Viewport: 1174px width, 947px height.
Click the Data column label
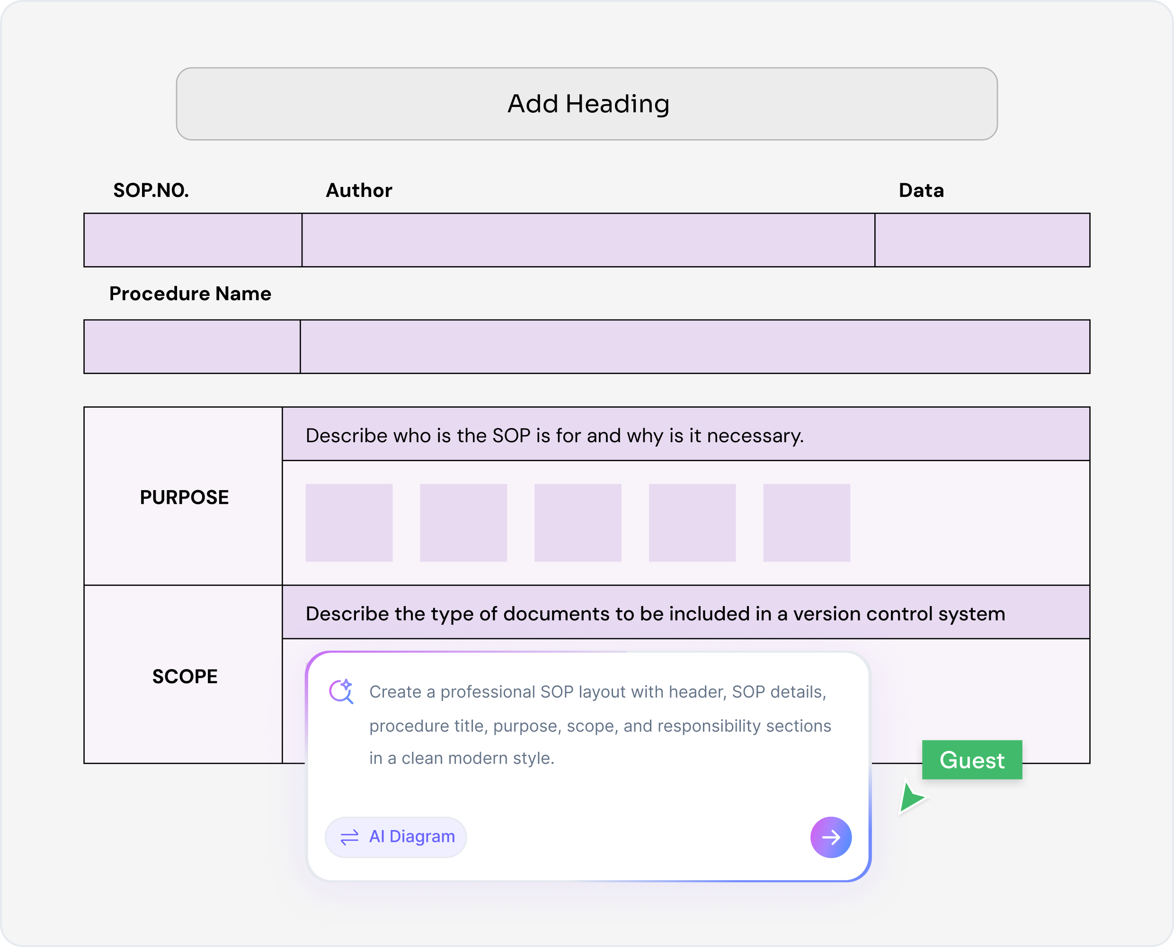tap(921, 190)
